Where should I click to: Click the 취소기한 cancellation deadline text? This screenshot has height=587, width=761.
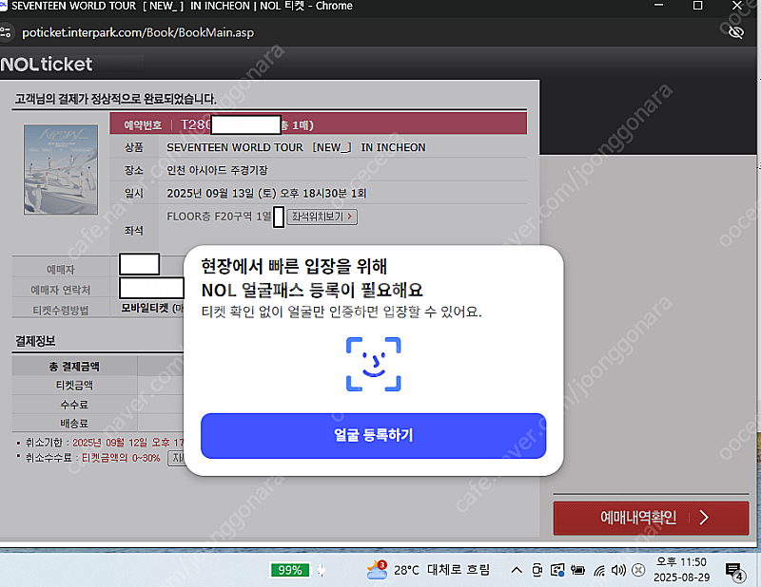coord(105,443)
